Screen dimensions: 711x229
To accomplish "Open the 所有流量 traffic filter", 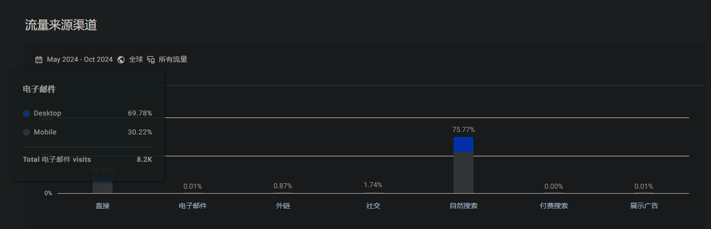I will 173,60.
